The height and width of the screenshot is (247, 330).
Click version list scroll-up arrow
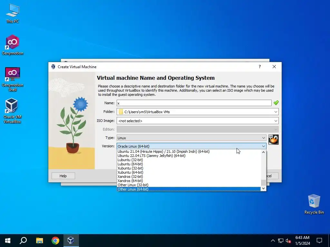263,152
